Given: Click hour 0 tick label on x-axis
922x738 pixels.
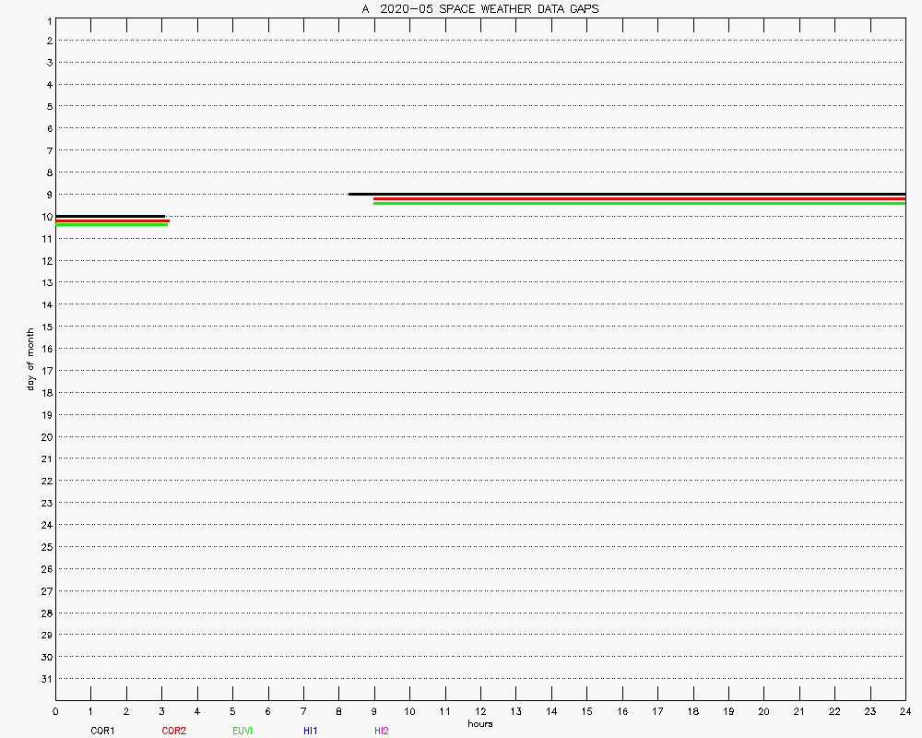Looking at the screenshot, I should click(x=55, y=711).
